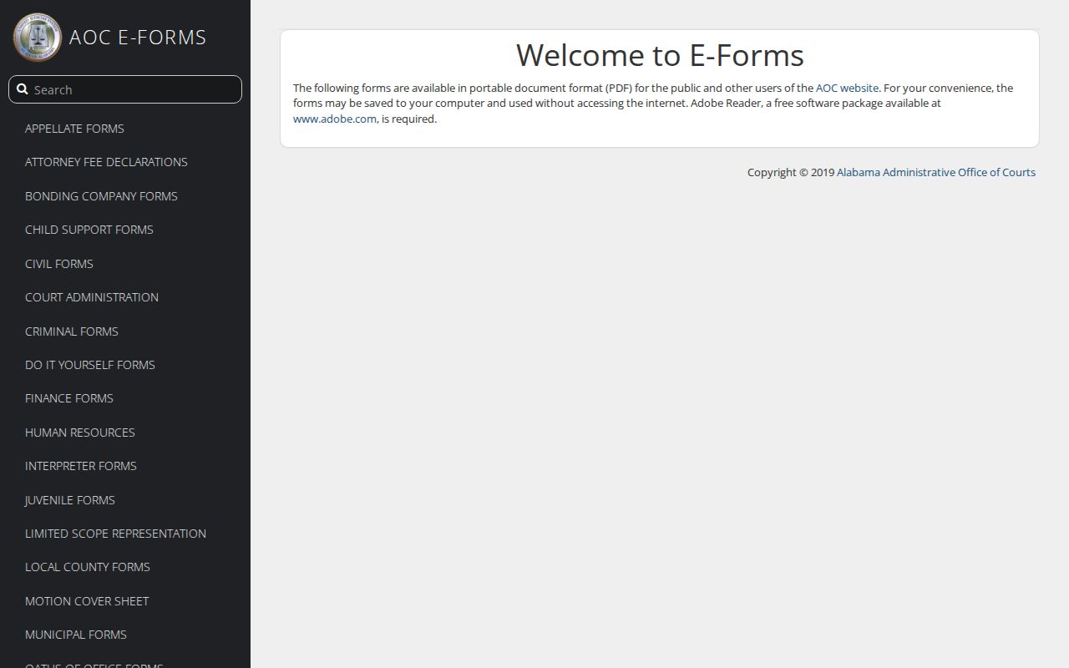This screenshot has width=1069, height=668.
Task: Go to Criminal Forms
Action: coord(72,331)
